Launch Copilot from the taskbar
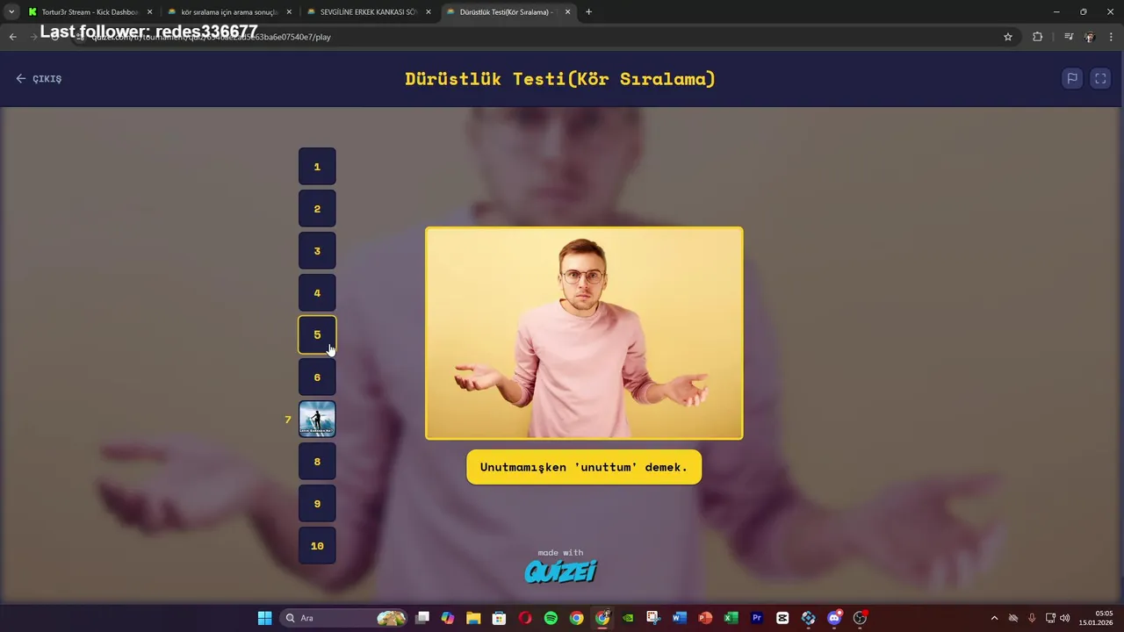 pos(448,618)
